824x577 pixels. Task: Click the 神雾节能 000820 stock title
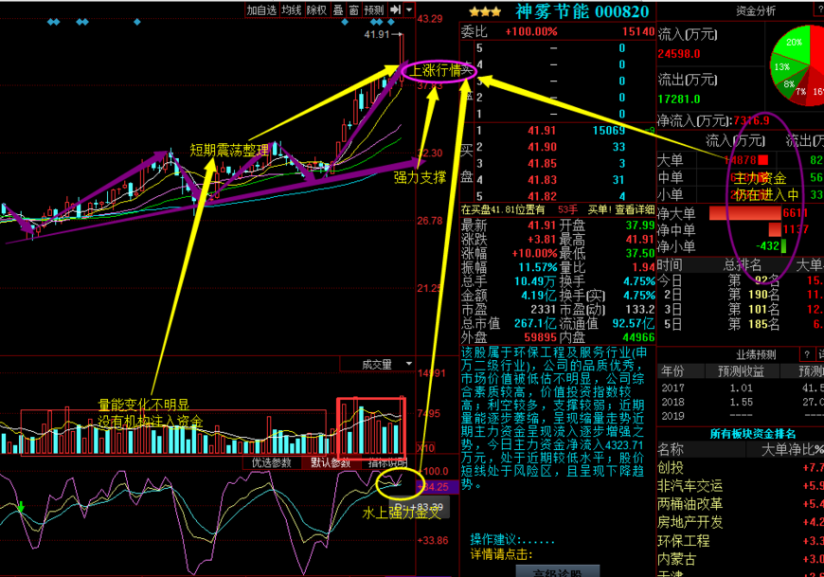tap(582, 11)
